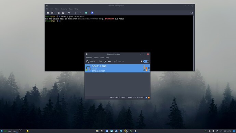Go to the previous tab with the left arrow
This screenshot has height=133, width=236.
point(75,13)
